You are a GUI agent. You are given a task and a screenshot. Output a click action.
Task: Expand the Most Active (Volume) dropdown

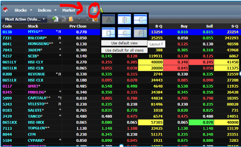tap(25, 19)
